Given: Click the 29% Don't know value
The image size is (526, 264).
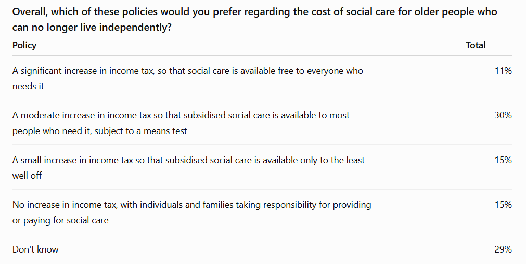Looking at the screenshot, I should pyautogui.click(x=503, y=249).
